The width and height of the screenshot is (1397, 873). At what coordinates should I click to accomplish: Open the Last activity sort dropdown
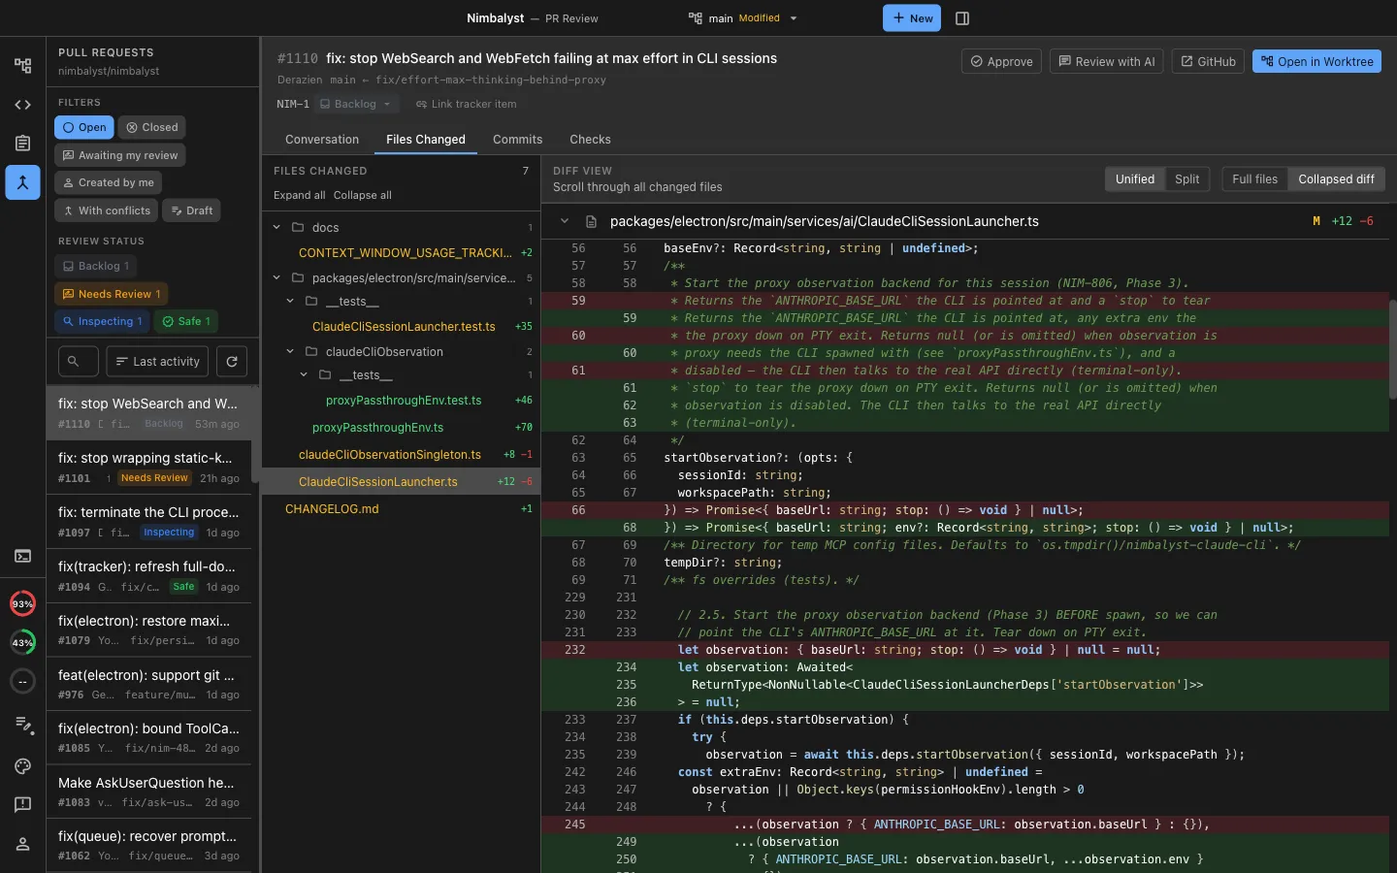point(157,362)
